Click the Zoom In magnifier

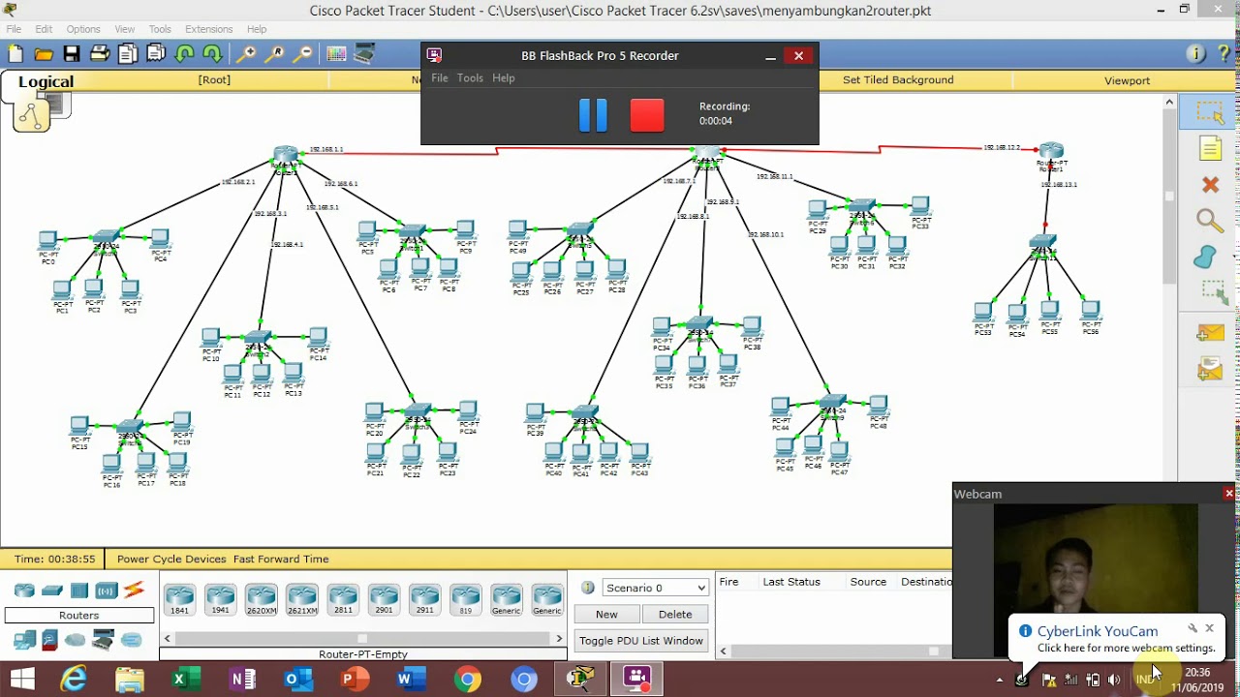pyautogui.click(x=246, y=54)
